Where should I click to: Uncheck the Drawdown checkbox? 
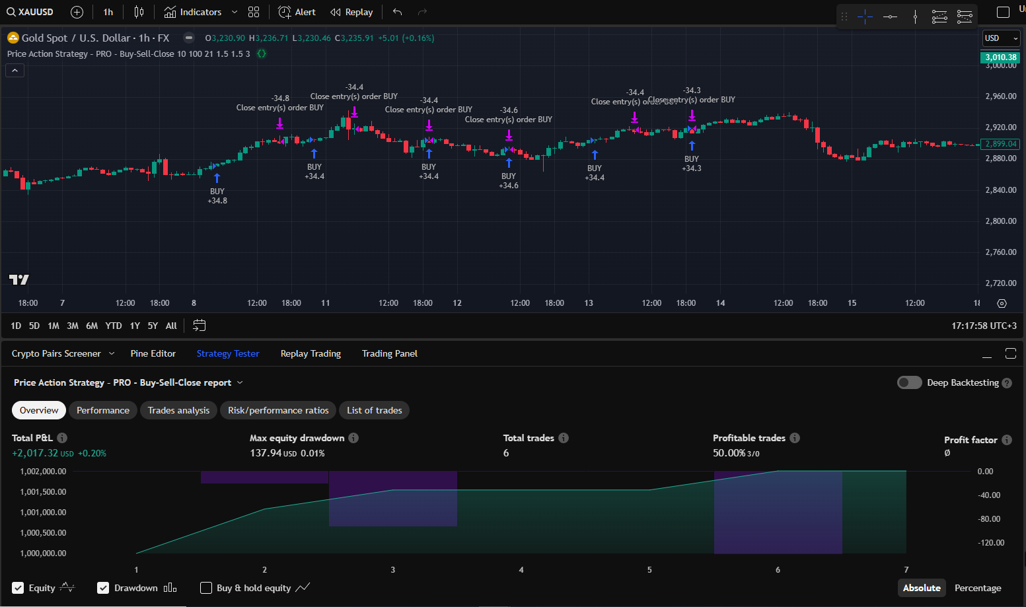(103, 587)
